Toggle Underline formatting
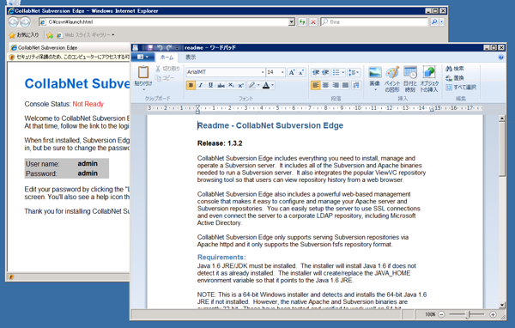This screenshot has width=515, height=328. pyautogui.click(x=210, y=86)
